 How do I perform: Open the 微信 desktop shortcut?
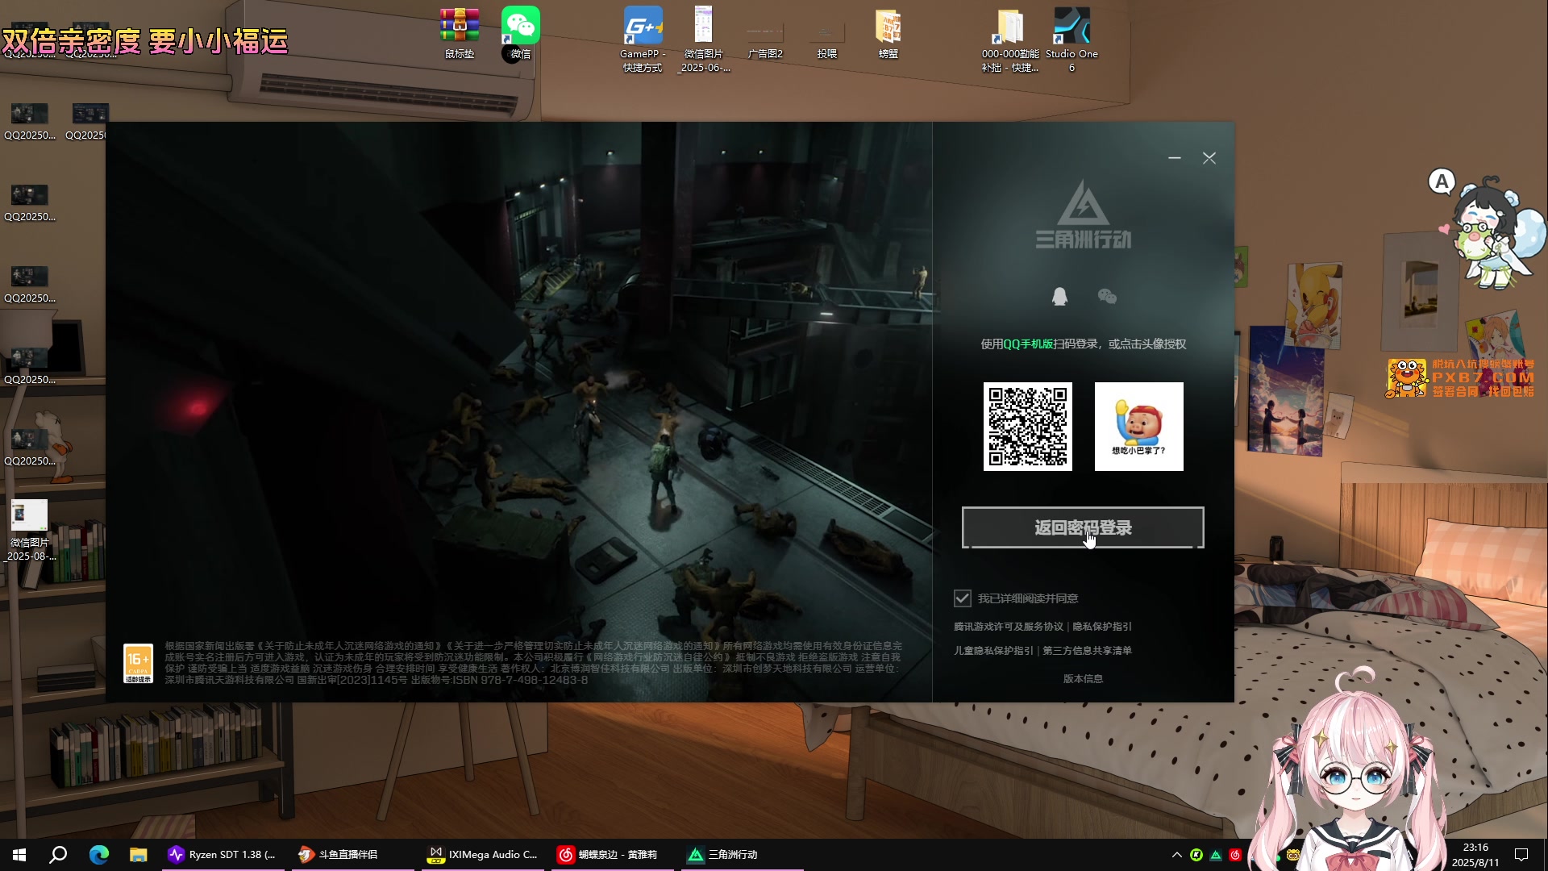click(521, 33)
